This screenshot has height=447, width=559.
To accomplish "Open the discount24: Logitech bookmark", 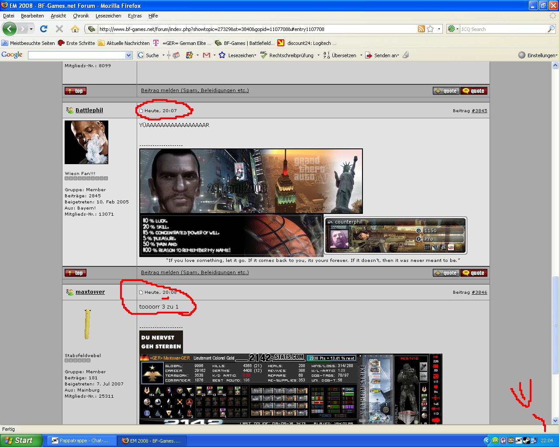I will point(307,43).
